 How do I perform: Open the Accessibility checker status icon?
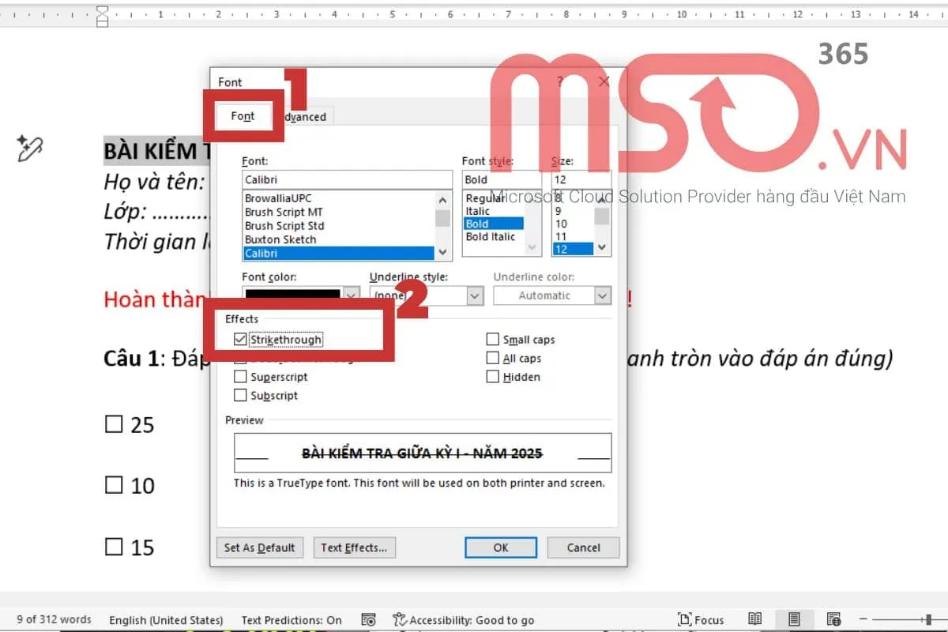400,620
